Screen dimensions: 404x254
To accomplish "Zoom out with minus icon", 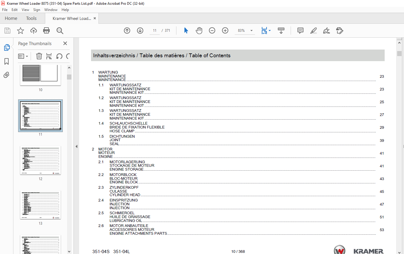I will click(x=212, y=31).
